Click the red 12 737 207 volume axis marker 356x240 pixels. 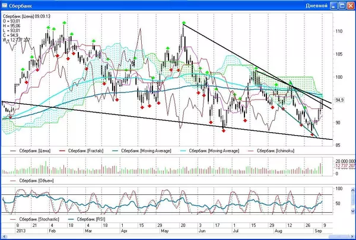[345, 166]
